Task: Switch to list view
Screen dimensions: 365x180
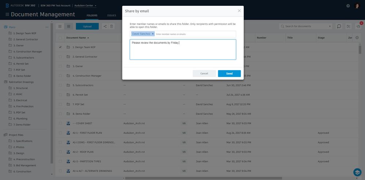Action: pyautogui.click(x=68, y=26)
